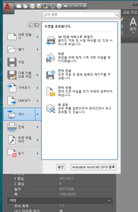Click the New file icon in quick access toolbar
Image resolution: width=138 pixels, height=212 pixels.
tap(19, 6)
